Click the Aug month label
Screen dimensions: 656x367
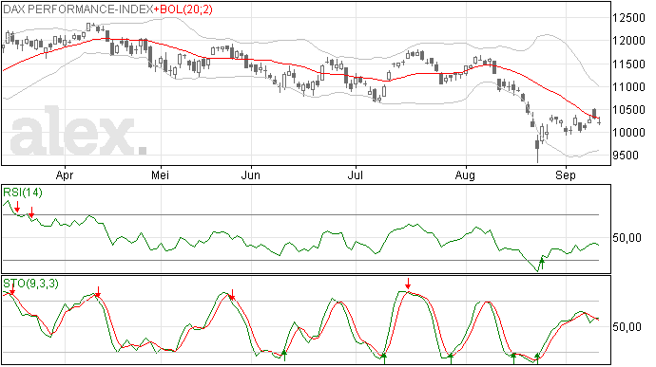465,175
